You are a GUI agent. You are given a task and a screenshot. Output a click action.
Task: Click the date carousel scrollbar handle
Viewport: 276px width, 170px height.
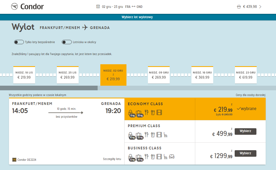49,88
